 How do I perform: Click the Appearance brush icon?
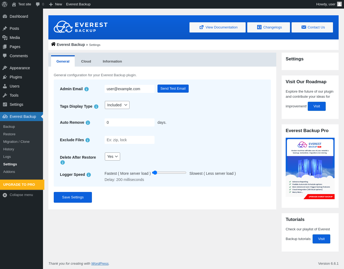click(x=5, y=68)
